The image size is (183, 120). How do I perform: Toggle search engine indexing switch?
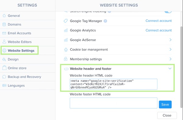pos(168,12)
